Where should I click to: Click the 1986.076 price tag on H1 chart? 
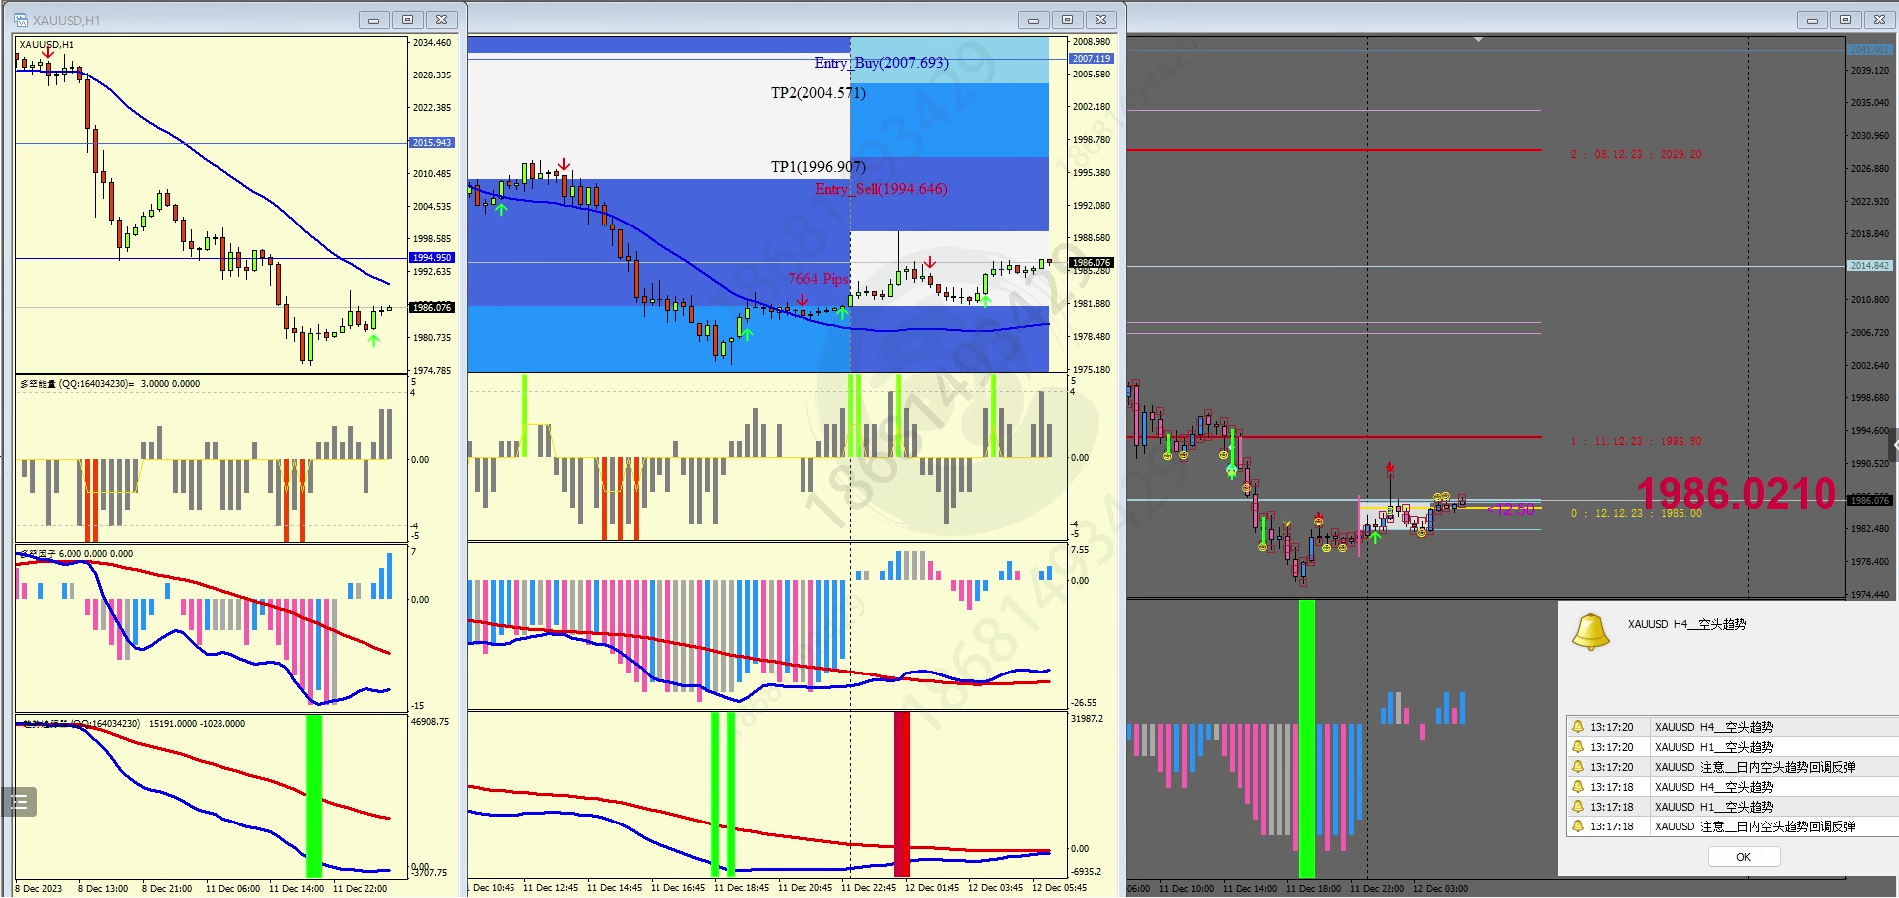pos(432,308)
